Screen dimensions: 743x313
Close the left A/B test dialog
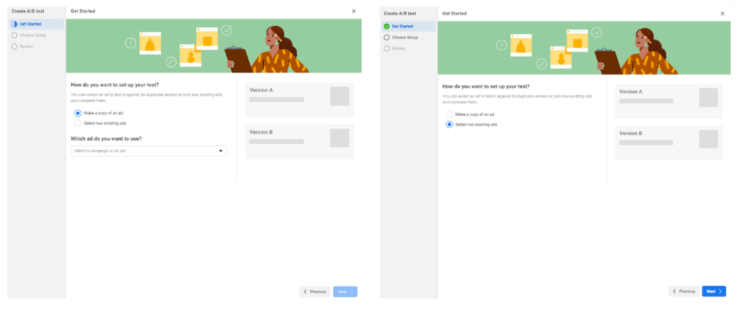tap(354, 11)
